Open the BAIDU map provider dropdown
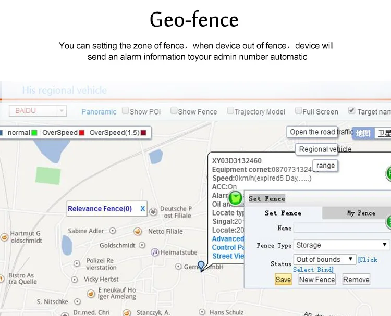Viewport: 391px width, 316px height. [x=38, y=111]
